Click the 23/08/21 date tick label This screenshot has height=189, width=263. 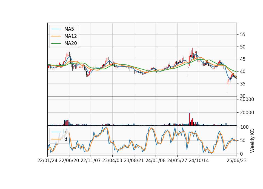coord(134,161)
